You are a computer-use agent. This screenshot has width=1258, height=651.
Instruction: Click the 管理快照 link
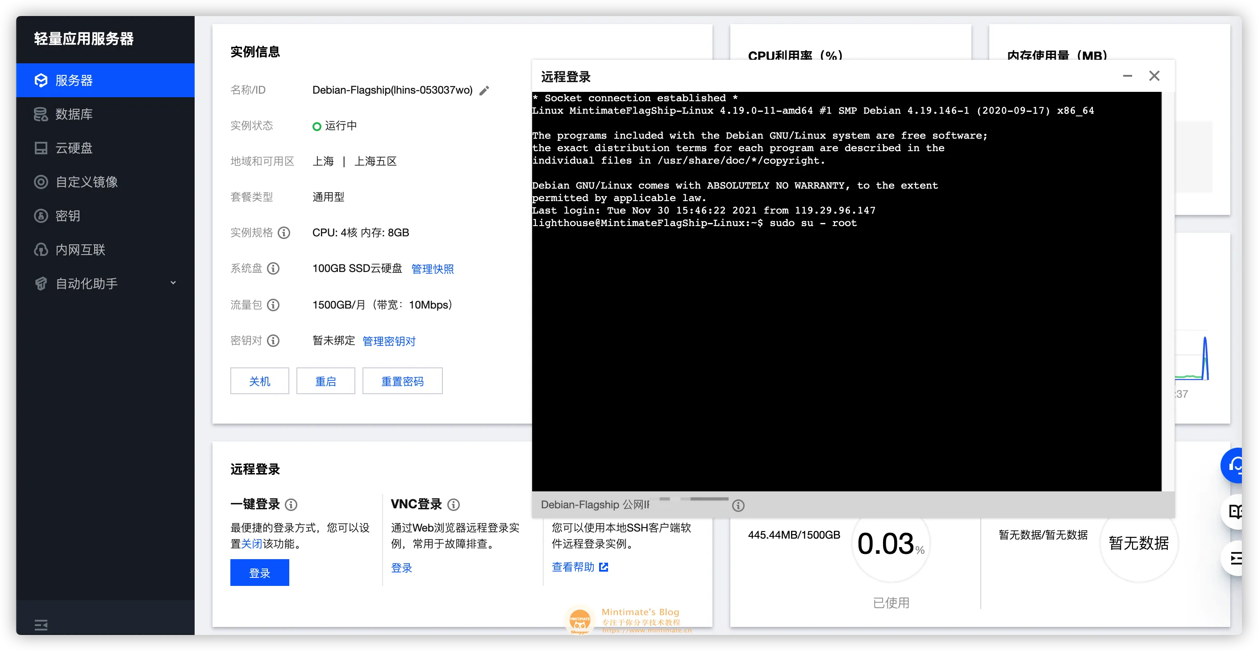(432, 269)
